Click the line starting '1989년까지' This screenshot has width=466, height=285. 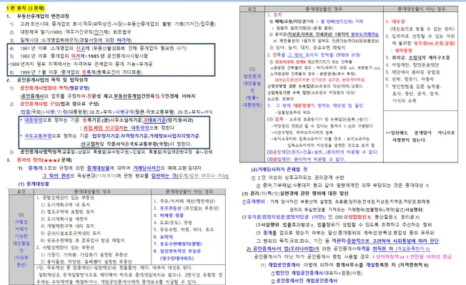point(81,64)
